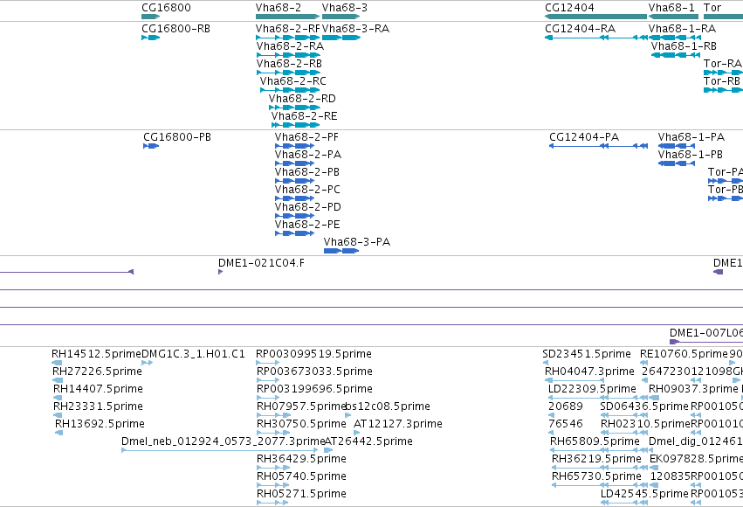Select EST RP003673033.5prime
This screenshot has width=743, height=507.
tap(314, 372)
